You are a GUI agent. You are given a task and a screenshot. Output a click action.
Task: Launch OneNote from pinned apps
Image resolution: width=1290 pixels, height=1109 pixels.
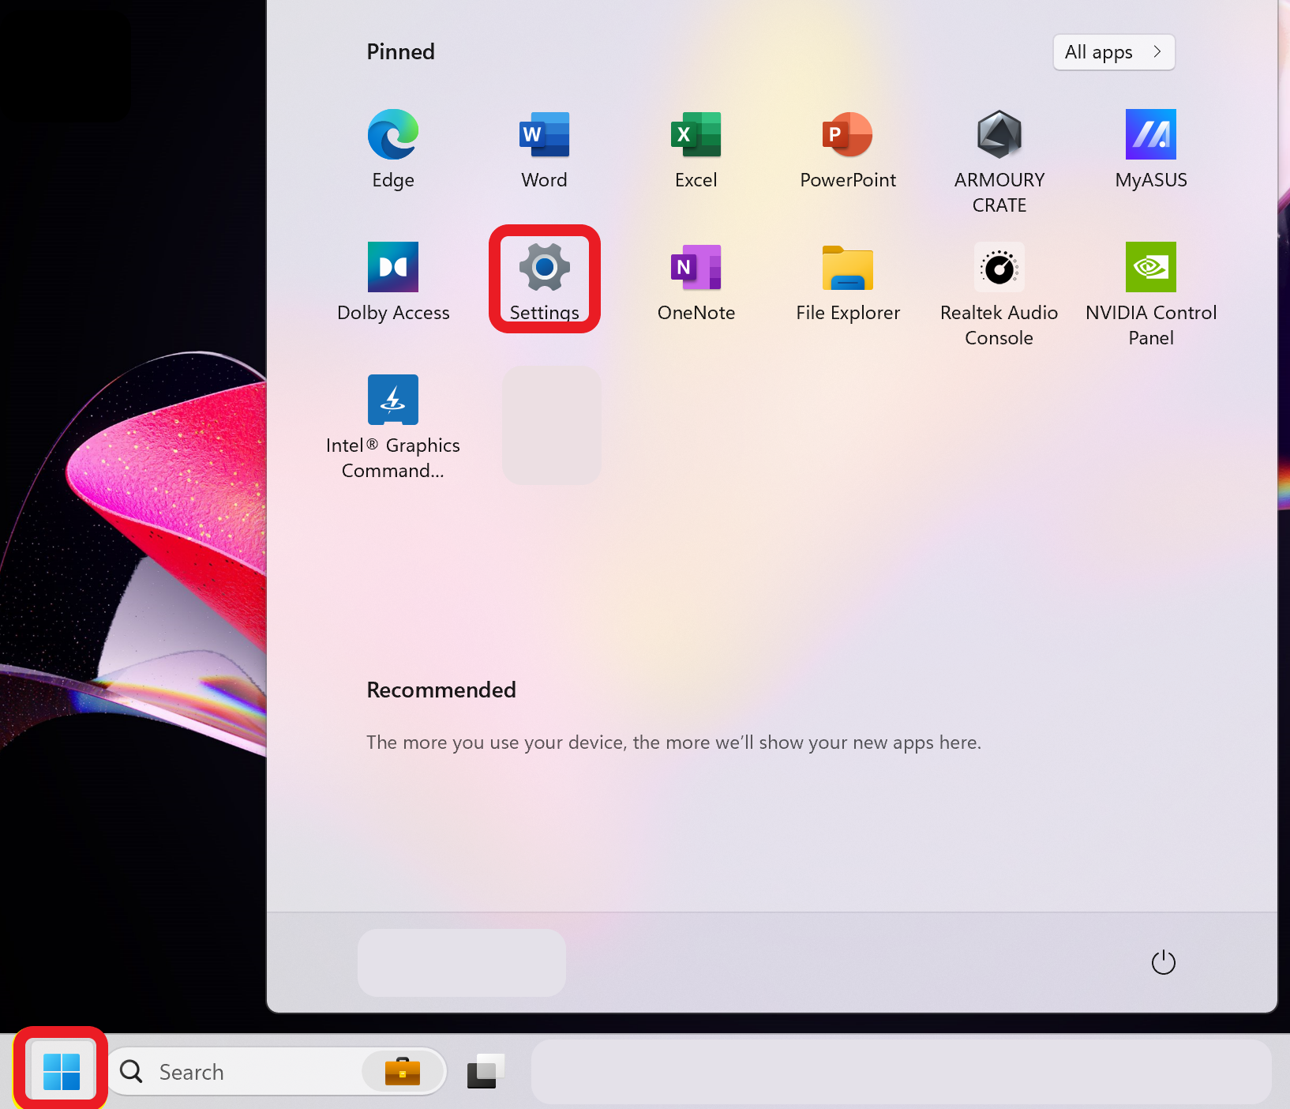point(696,283)
